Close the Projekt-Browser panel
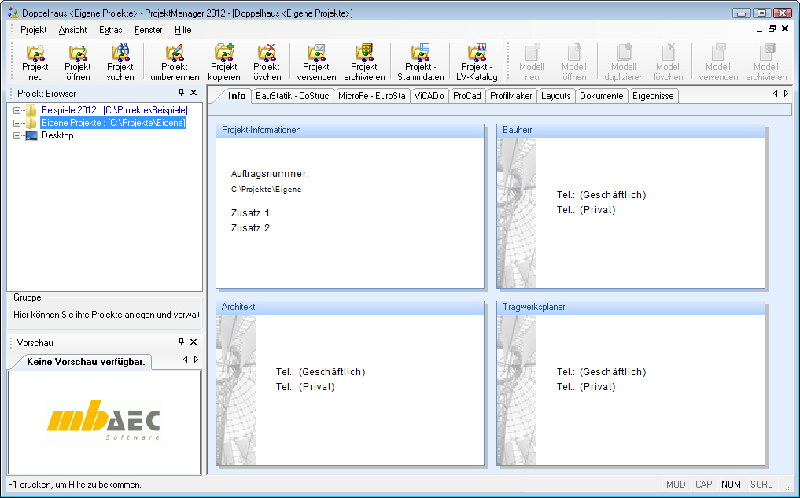This screenshot has height=498, width=800. tap(194, 92)
